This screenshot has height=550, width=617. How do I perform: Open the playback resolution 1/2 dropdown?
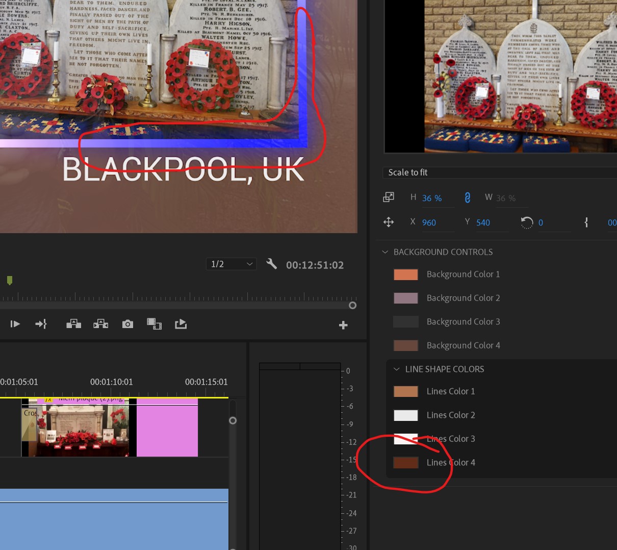pyautogui.click(x=232, y=264)
